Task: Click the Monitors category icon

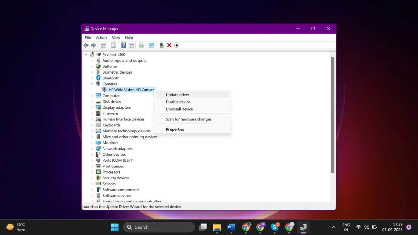Action: pos(98,143)
